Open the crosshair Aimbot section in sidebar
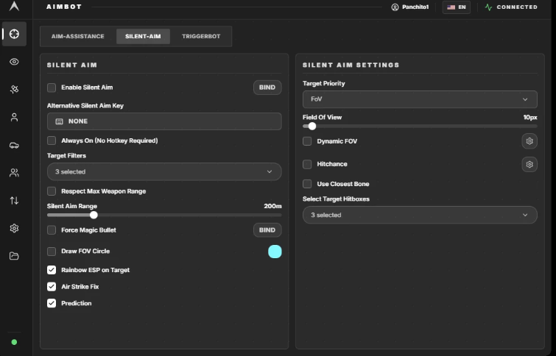Viewport: 556px width, 356px height. point(14,34)
